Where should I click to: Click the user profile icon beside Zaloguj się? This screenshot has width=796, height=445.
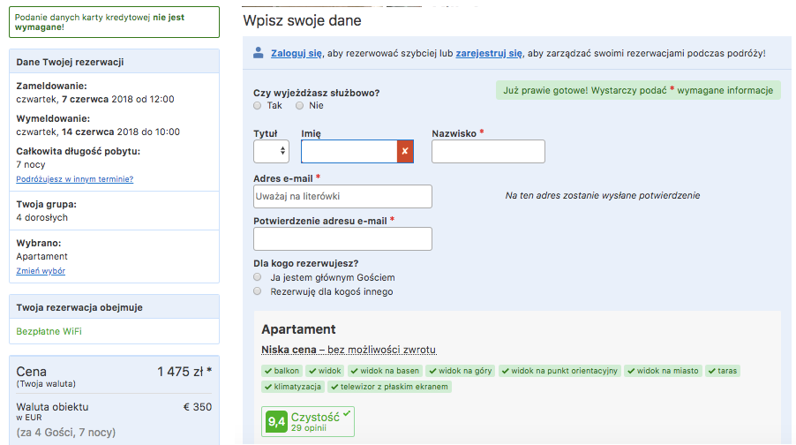pyautogui.click(x=259, y=52)
